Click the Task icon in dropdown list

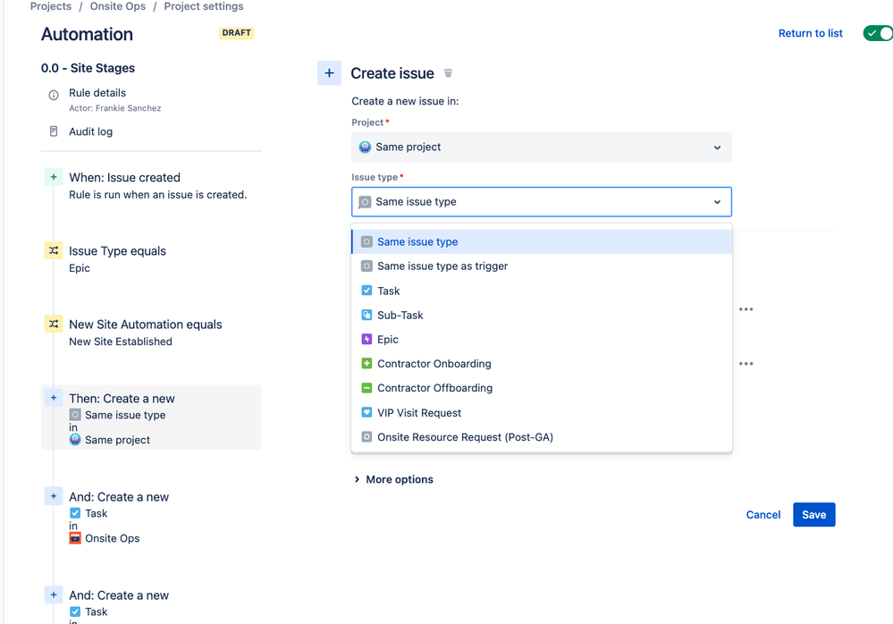[x=366, y=291]
